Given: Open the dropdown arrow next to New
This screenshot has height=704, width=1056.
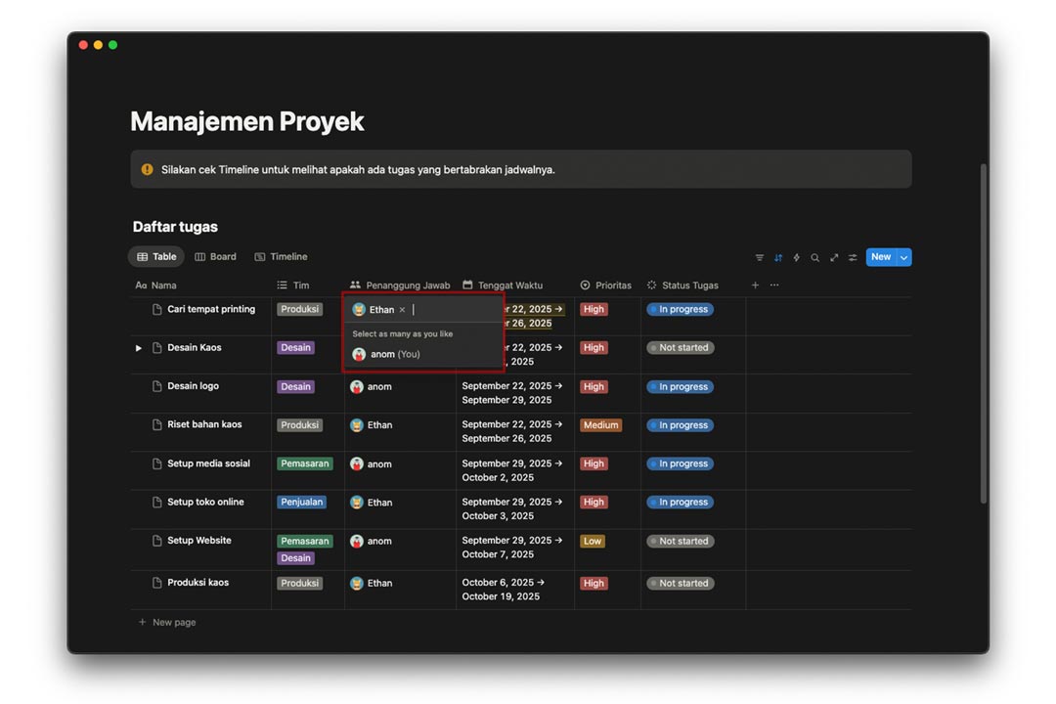Looking at the screenshot, I should (903, 257).
